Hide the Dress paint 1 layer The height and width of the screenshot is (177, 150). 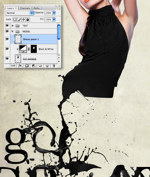pos(7,39)
